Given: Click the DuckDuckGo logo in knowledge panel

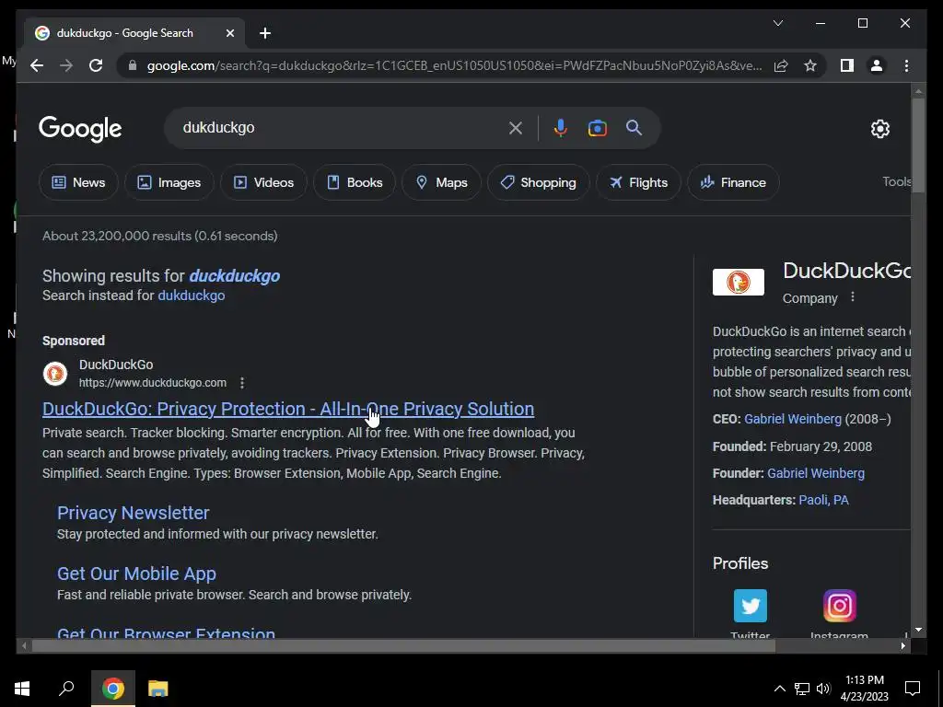Looking at the screenshot, I should (x=739, y=282).
